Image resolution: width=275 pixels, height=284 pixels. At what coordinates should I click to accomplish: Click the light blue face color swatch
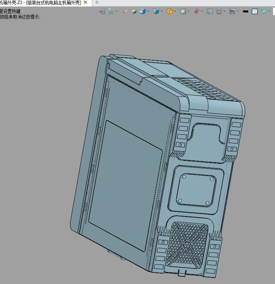coord(255,11)
